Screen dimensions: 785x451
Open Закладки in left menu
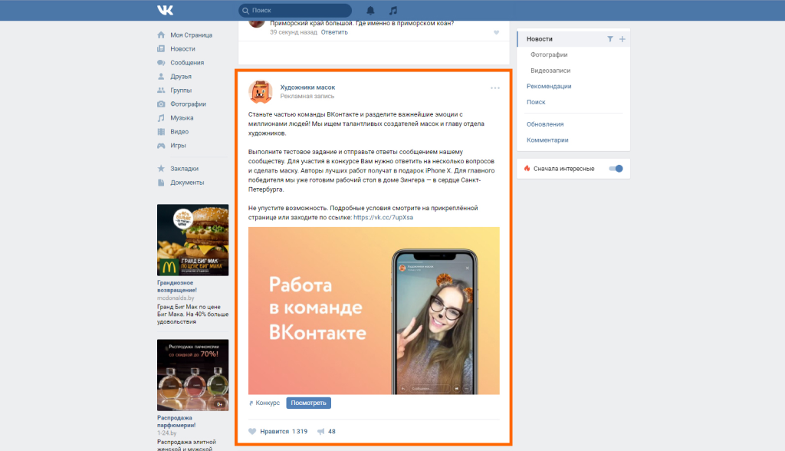[x=184, y=169]
